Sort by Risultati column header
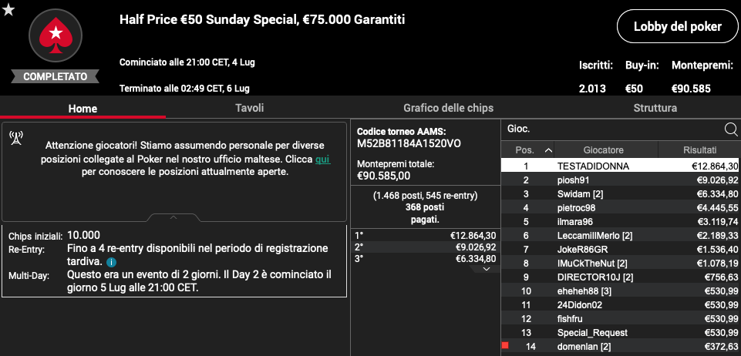This screenshot has width=741, height=356. point(699,150)
